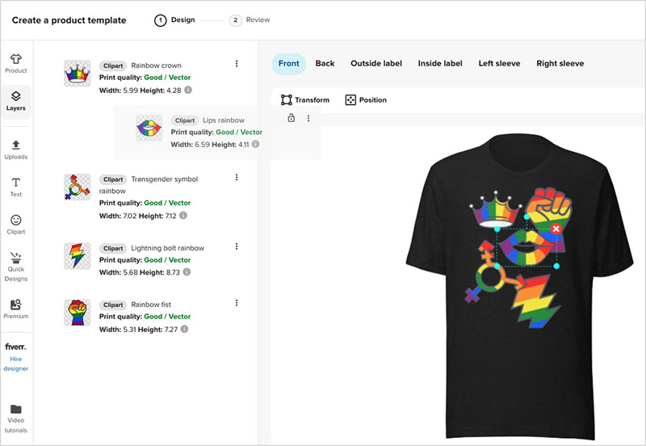
Task: Click the lightning bolt graphic on shirt
Action: point(535,302)
